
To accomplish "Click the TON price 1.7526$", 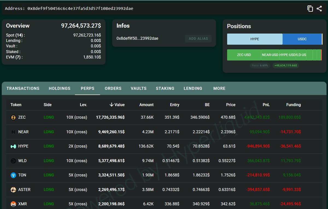I will tap(228, 175).
